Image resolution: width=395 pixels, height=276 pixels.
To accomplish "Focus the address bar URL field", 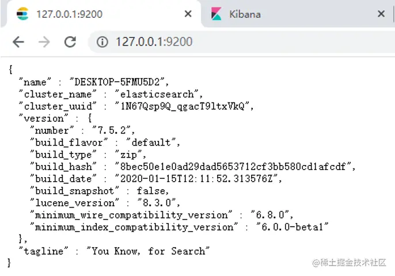I will click(230, 42).
